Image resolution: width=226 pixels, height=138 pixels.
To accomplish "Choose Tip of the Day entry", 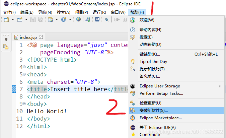I will tap(176, 62).
